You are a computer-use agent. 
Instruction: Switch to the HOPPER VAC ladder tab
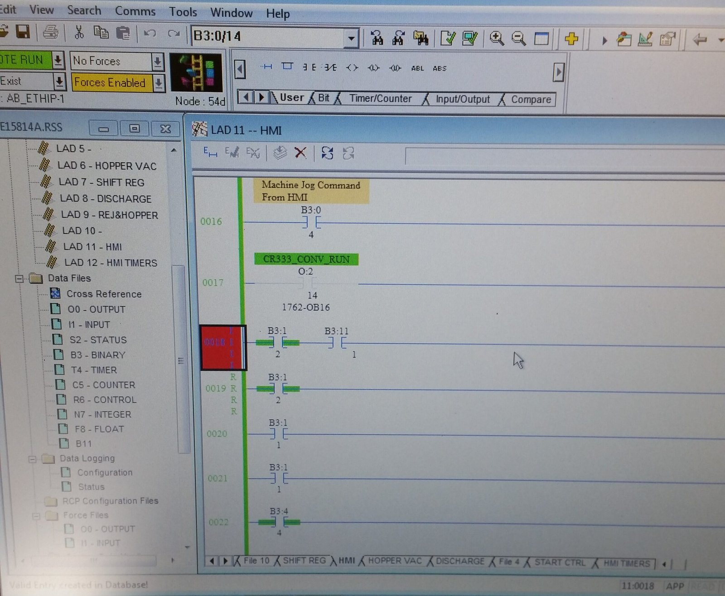point(394,561)
